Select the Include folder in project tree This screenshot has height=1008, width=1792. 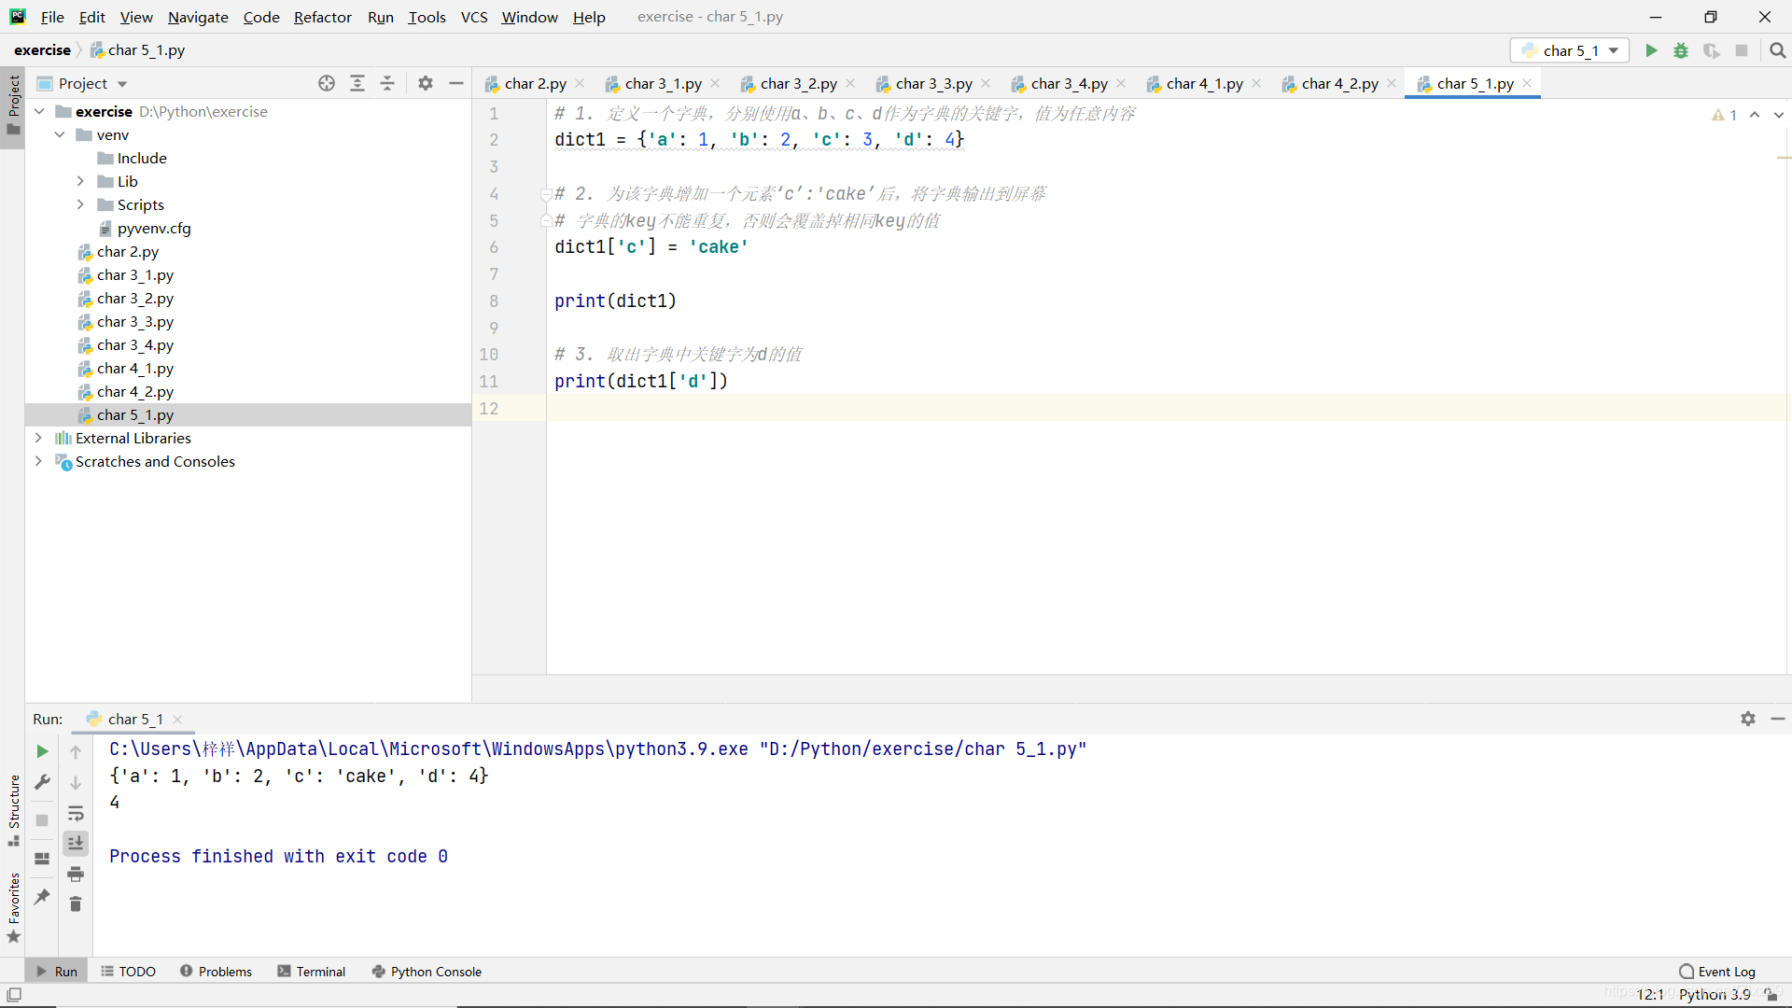pyautogui.click(x=142, y=158)
